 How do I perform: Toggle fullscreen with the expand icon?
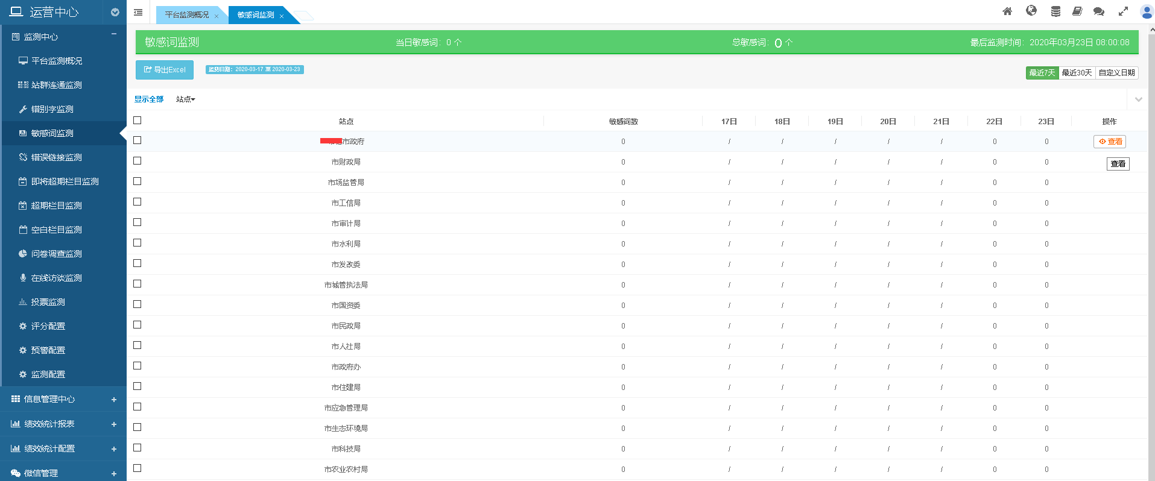click(x=1123, y=11)
